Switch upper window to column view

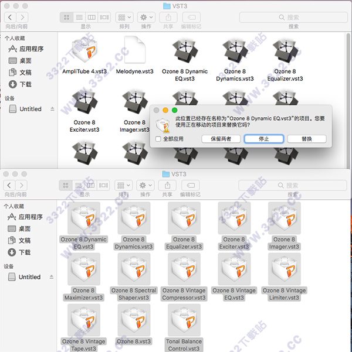coord(92,18)
